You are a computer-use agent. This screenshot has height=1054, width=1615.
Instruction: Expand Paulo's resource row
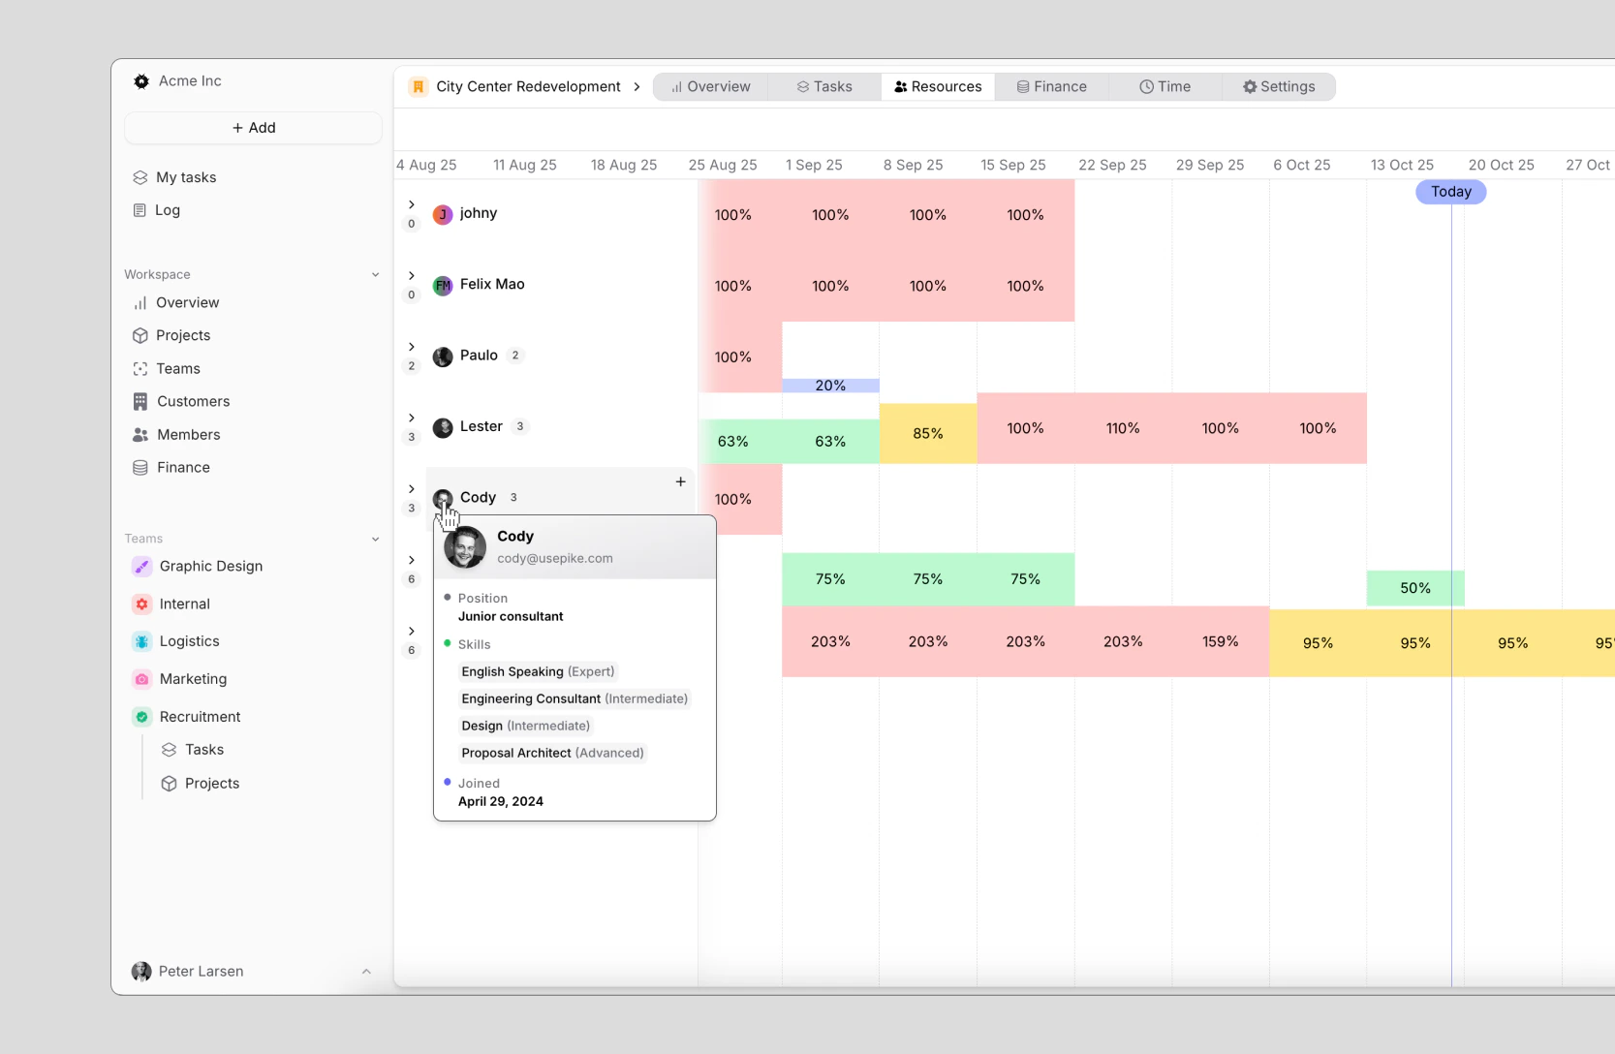(x=412, y=347)
